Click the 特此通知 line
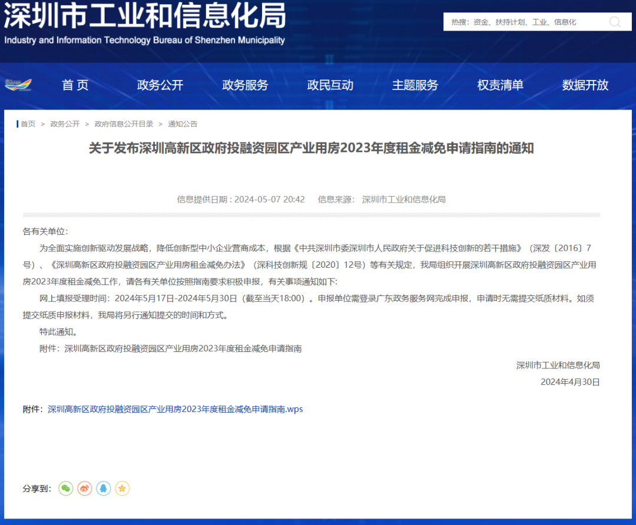636x525 pixels. pos(58,332)
